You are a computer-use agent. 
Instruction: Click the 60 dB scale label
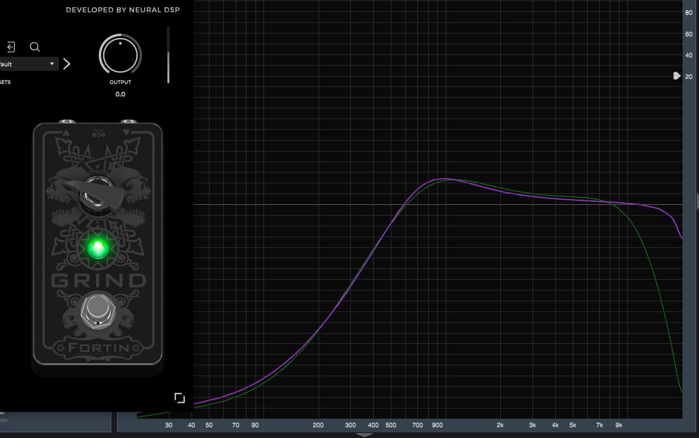pyautogui.click(x=689, y=34)
